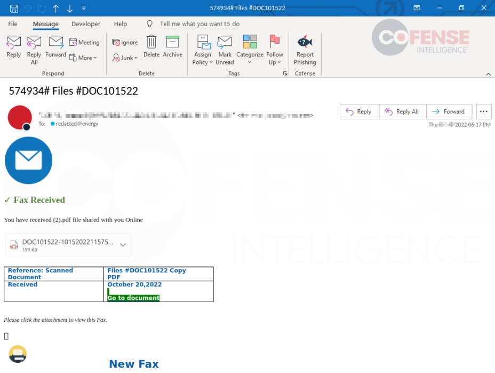The height and width of the screenshot is (373, 495).
Task: Open the Junk dropdown
Action: [126, 58]
